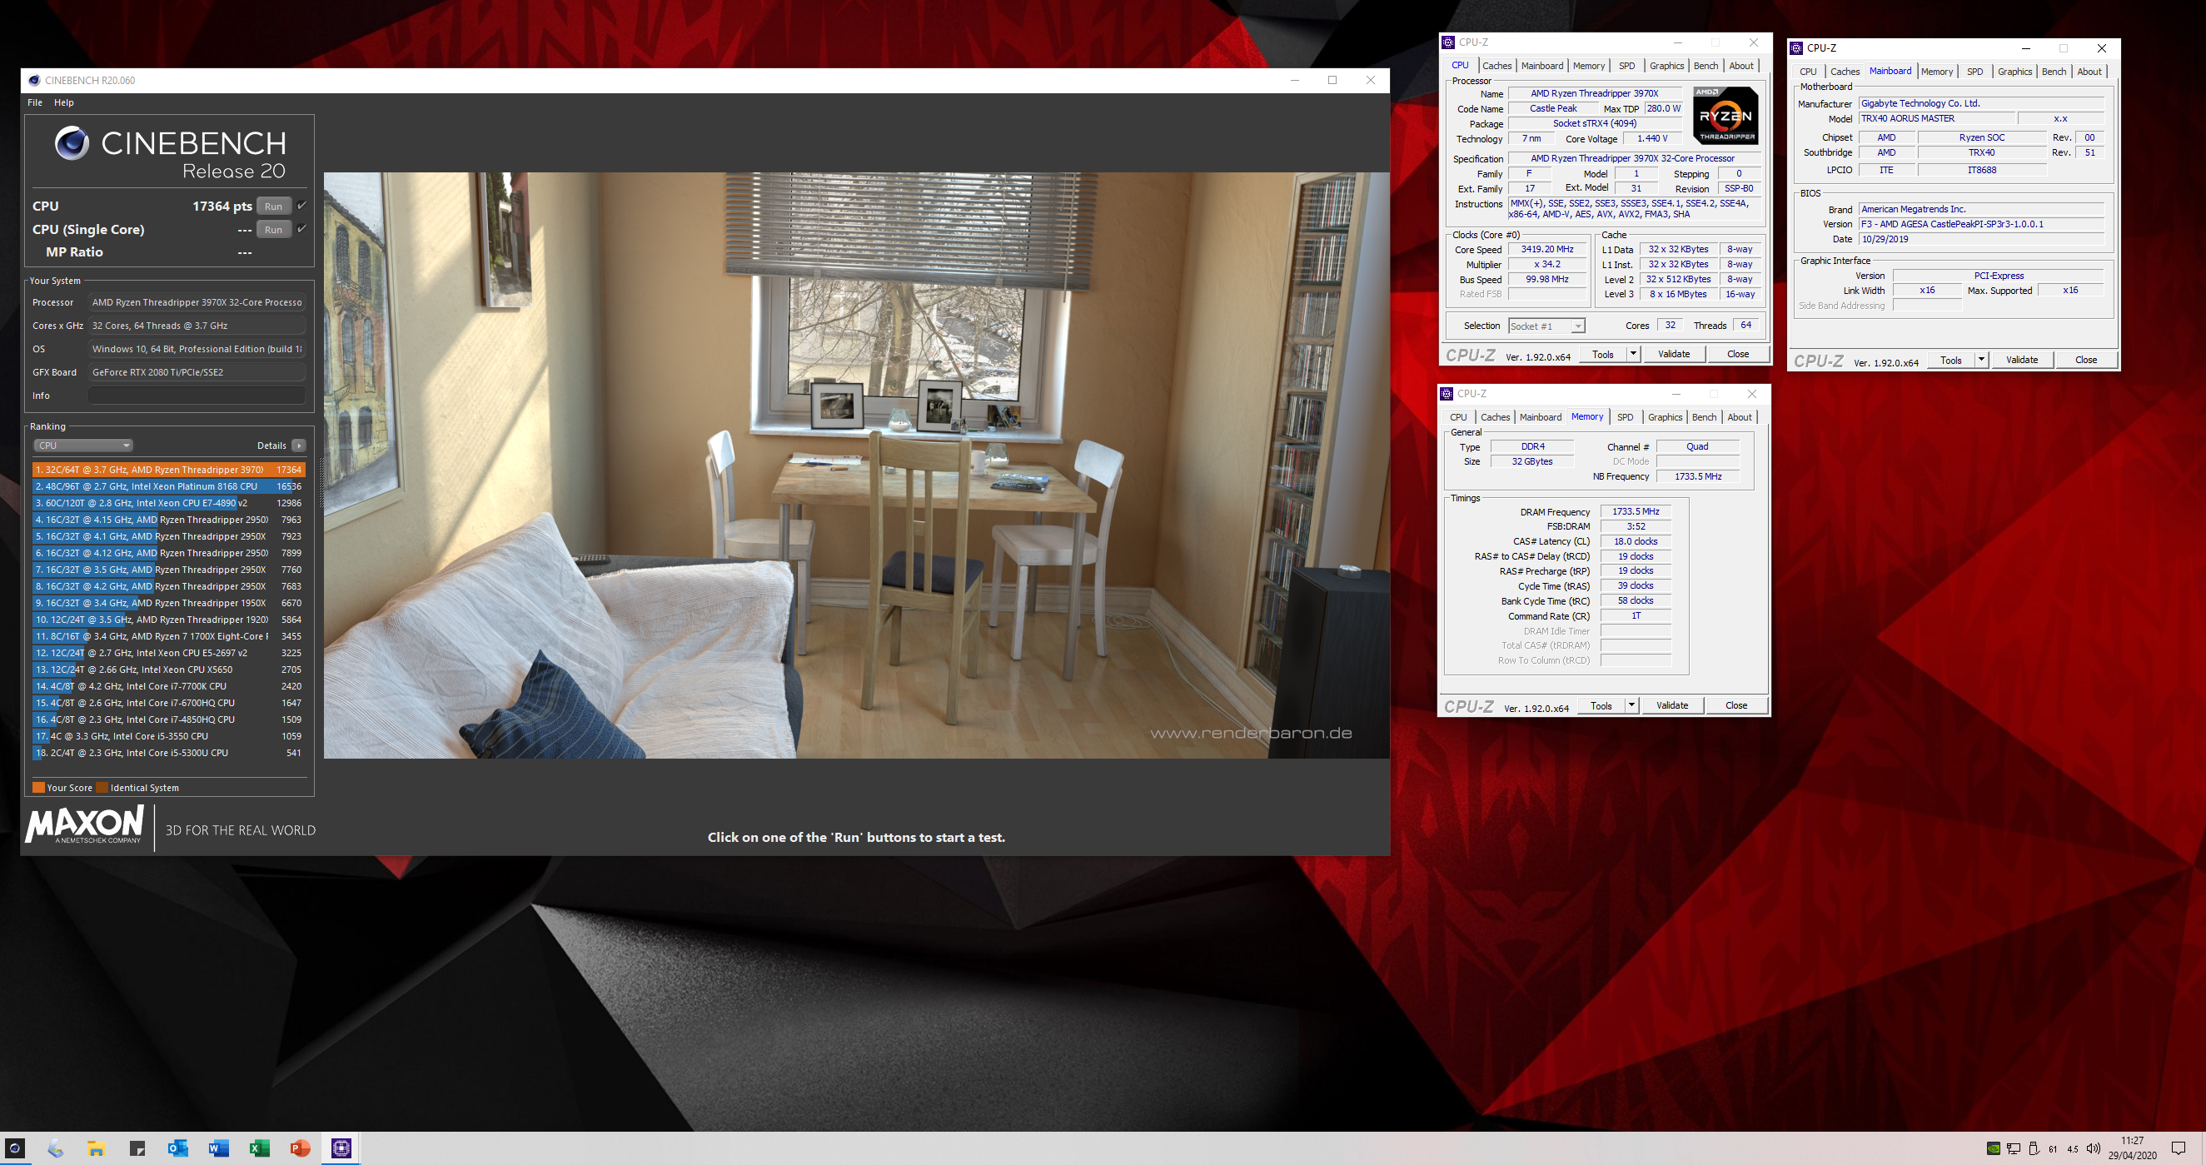Click the AMD Ryzen Threadripper logo in CPU-Z
The height and width of the screenshot is (1165, 2206).
[x=1725, y=115]
